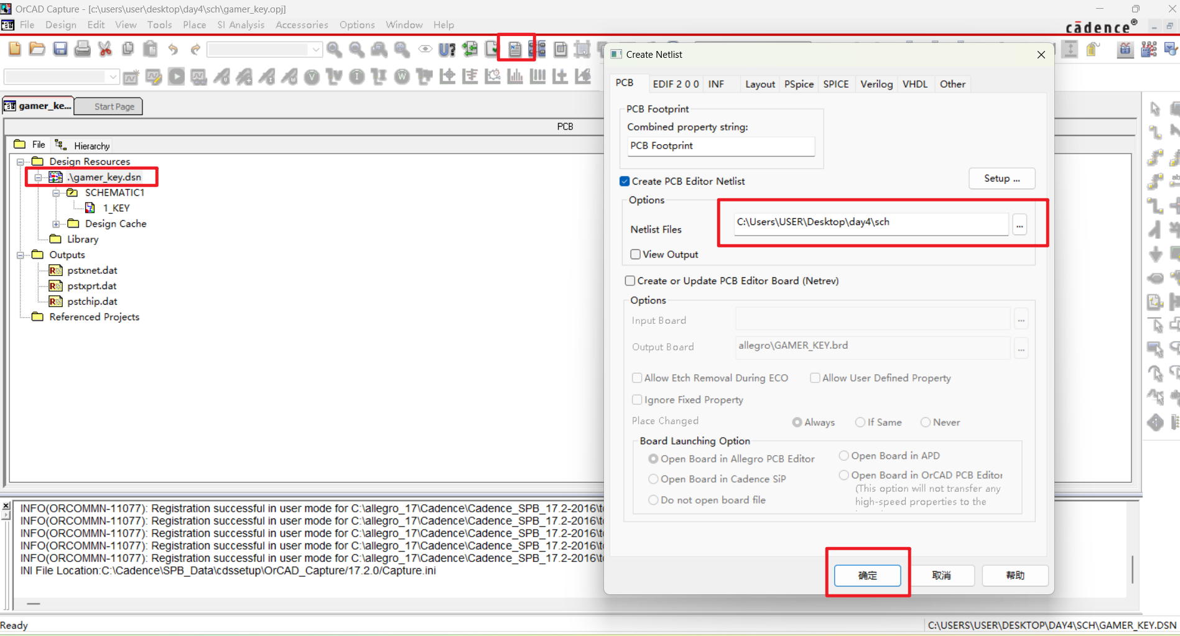Click the Copy toolbar icon

pyautogui.click(x=128, y=48)
